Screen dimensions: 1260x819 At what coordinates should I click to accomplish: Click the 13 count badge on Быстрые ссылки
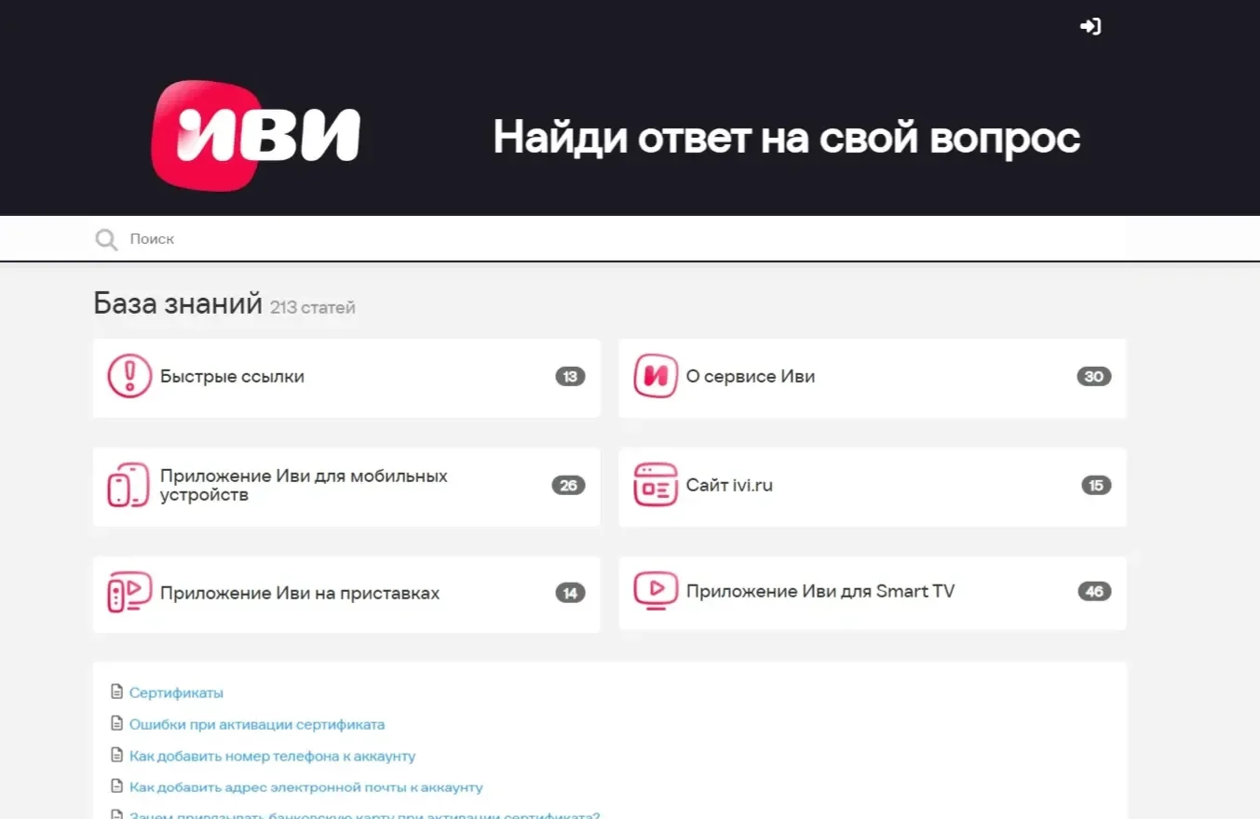571,377
